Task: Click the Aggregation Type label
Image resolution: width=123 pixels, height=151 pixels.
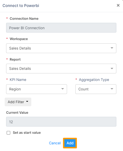Action: [94, 80]
